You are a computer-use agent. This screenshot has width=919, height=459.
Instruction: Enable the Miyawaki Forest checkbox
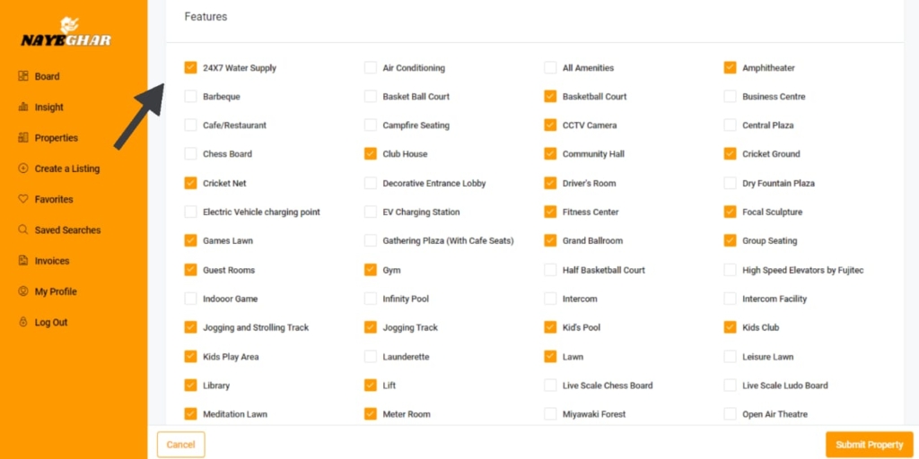coord(550,413)
